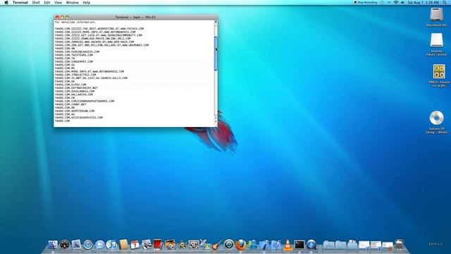Screen dimensions: 451x254
Task: Open Terminal icon in the Dock
Action: click(299, 245)
